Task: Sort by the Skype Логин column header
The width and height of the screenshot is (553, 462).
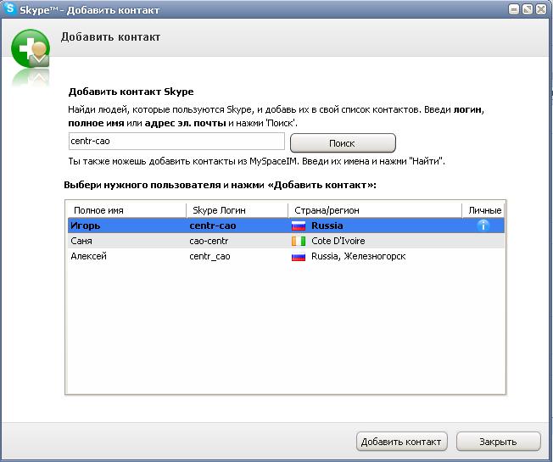Action: click(237, 210)
